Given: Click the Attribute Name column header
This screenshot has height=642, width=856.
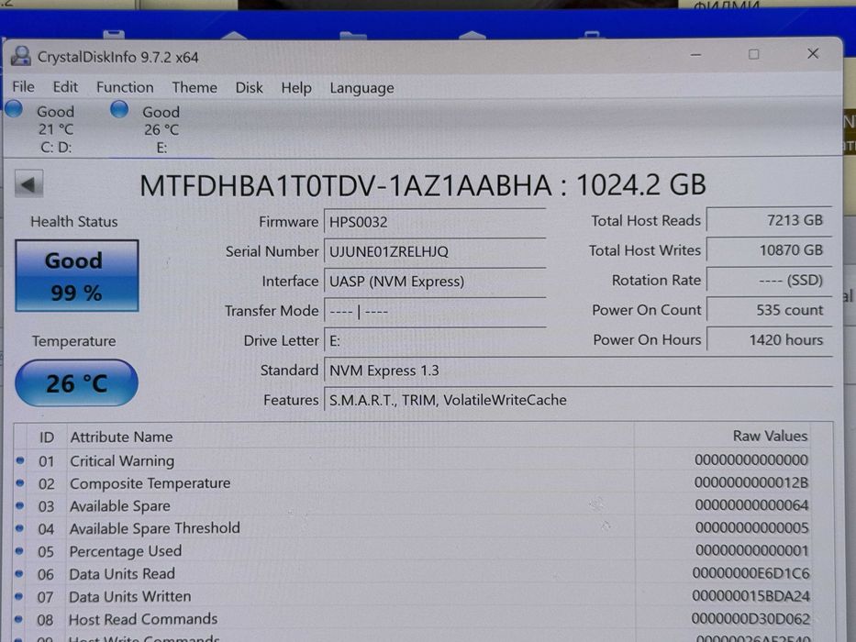Looking at the screenshot, I should pyautogui.click(x=121, y=437).
